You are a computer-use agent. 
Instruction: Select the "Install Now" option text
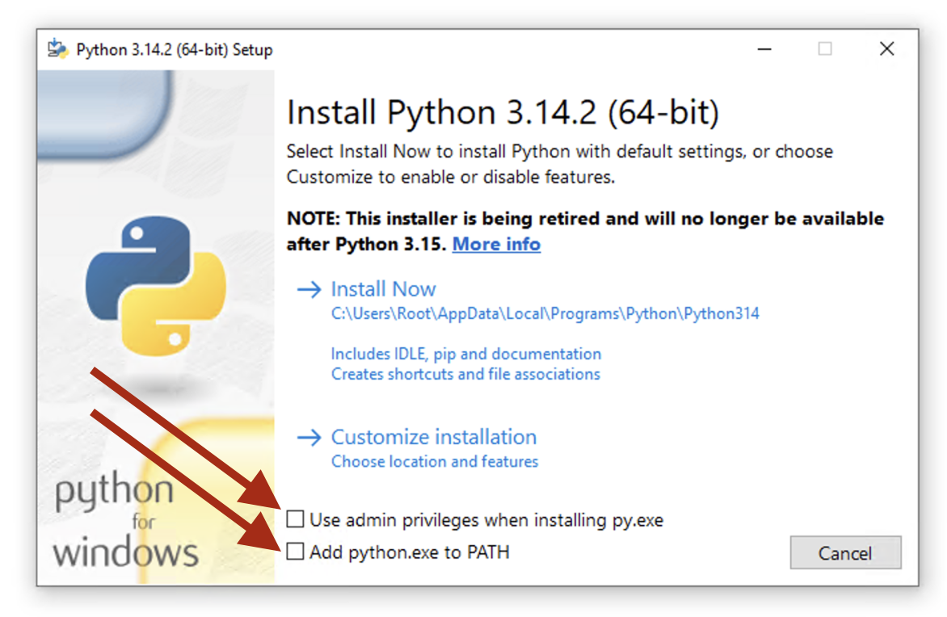click(x=383, y=289)
